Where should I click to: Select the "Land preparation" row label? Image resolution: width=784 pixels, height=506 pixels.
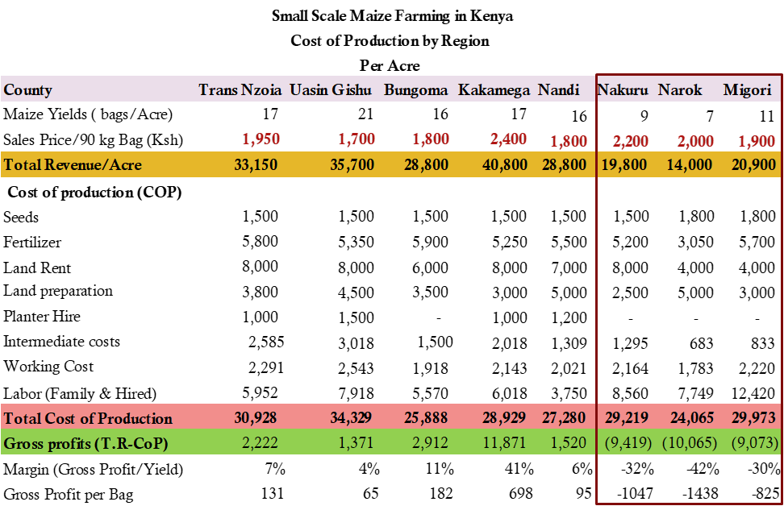pyautogui.click(x=58, y=291)
